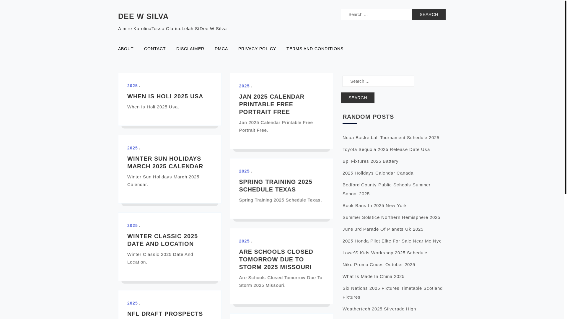
Task: Open the 'NFL Draft Prospects' post title
Action: coord(165,314)
